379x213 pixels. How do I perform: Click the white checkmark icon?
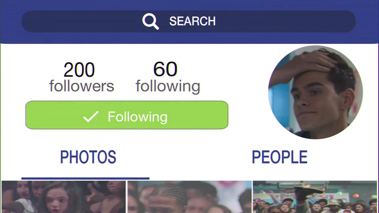point(91,117)
